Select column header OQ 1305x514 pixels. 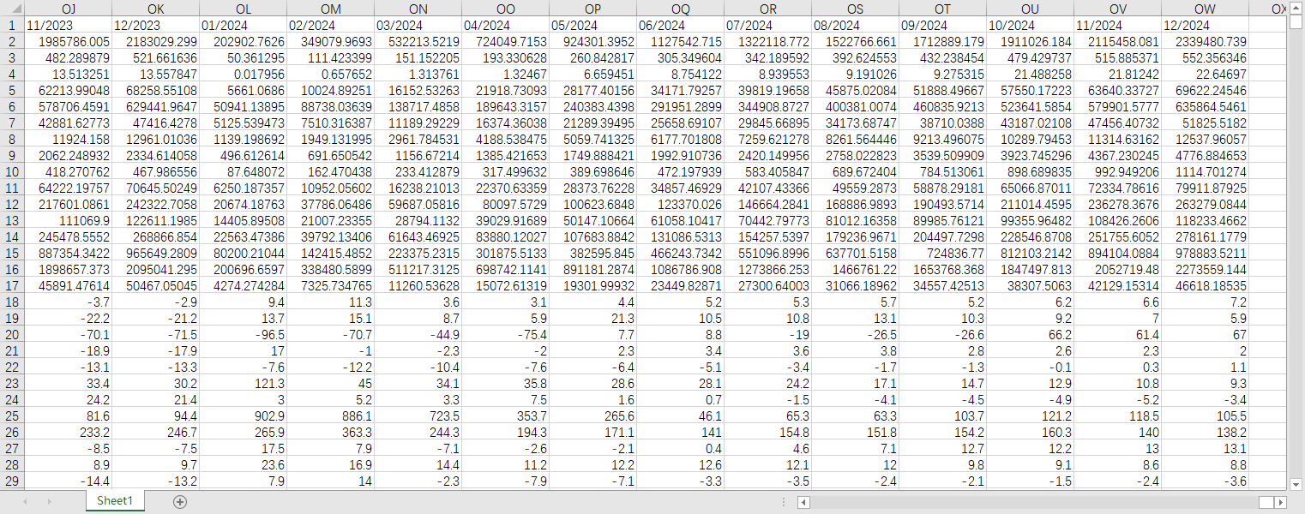tap(680, 9)
